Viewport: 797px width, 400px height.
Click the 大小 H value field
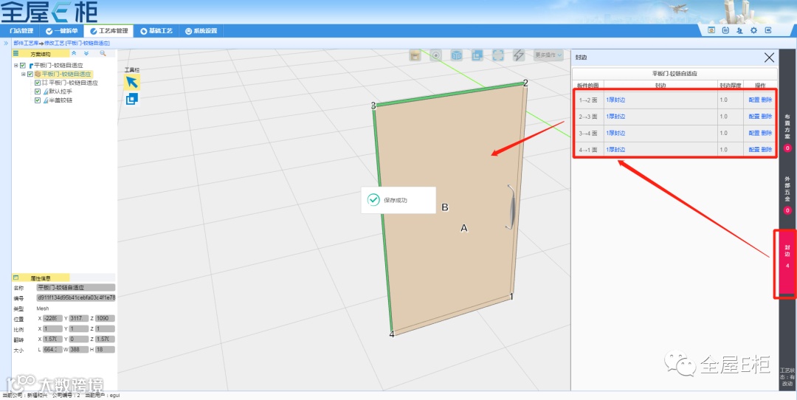[105, 350]
